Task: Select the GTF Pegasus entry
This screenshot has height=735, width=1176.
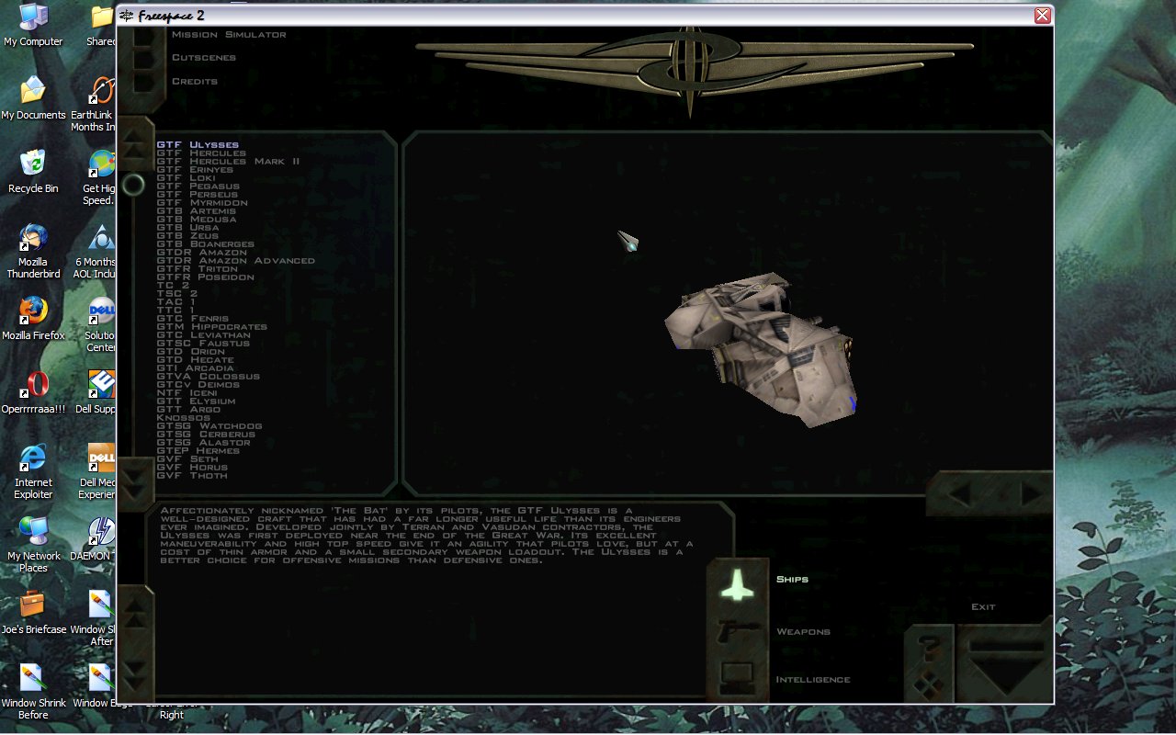Action: pyautogui.click(x=198, y=187)
